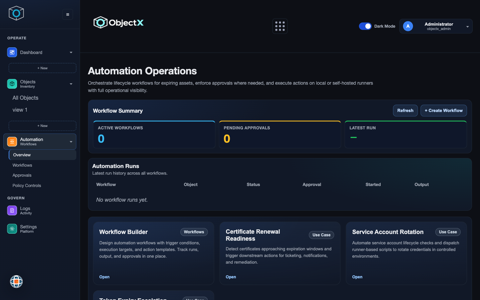Click the Settings Platform sidebar label

pos(28,229)
